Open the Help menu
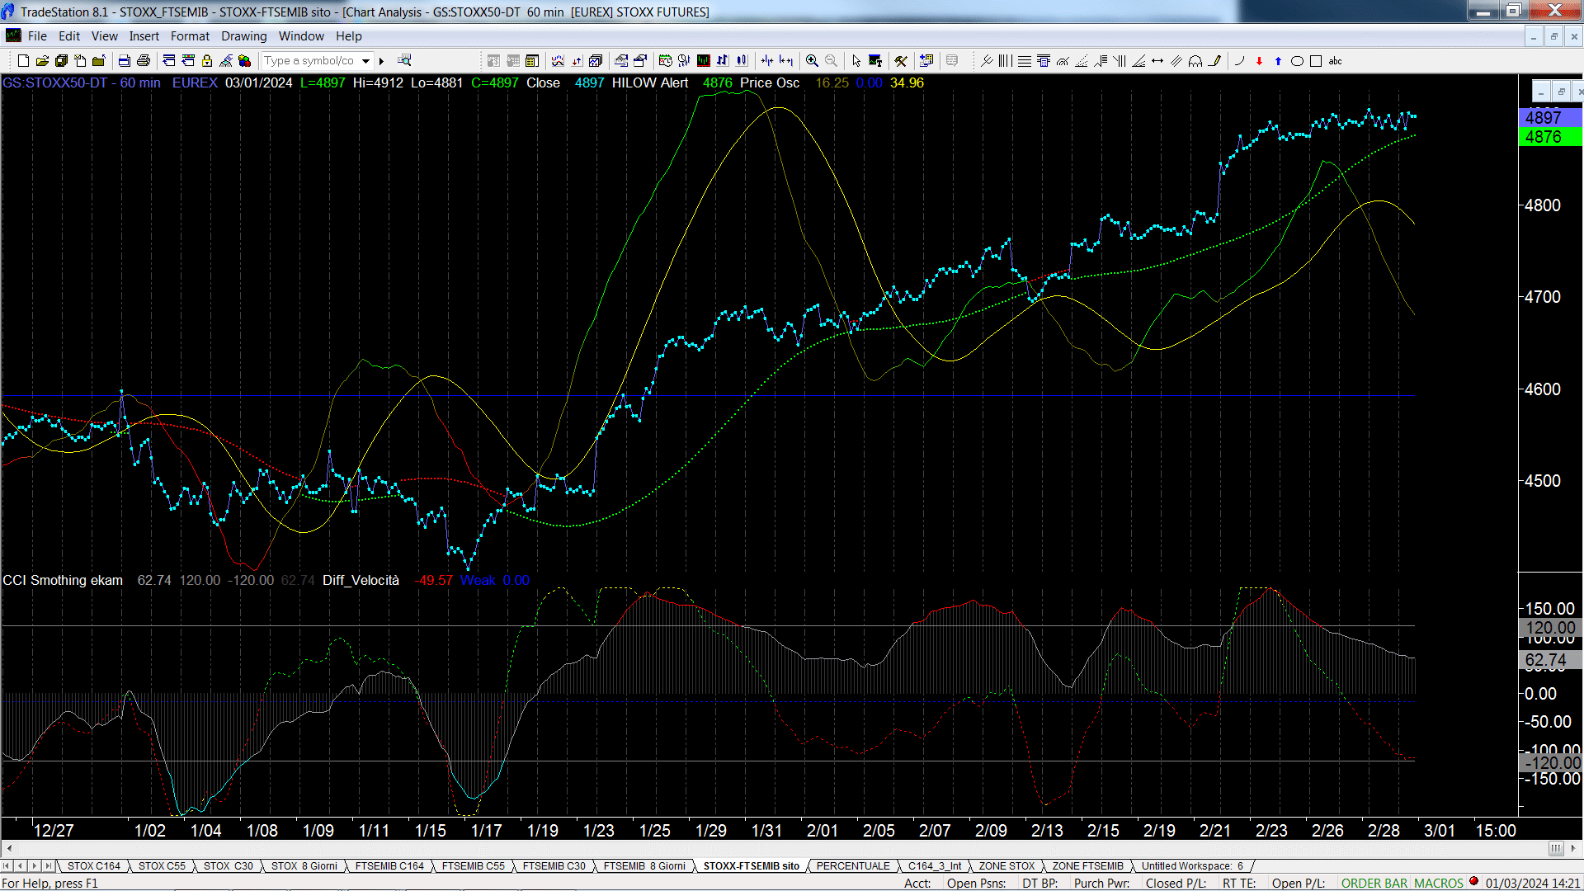 click(348, 36)
